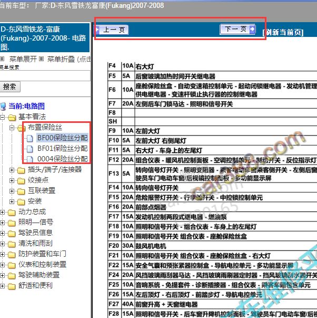Screen dimensions: 317x318
Task: Expand the 仪表和控制装置 tree node
Action: click(2, 265)
